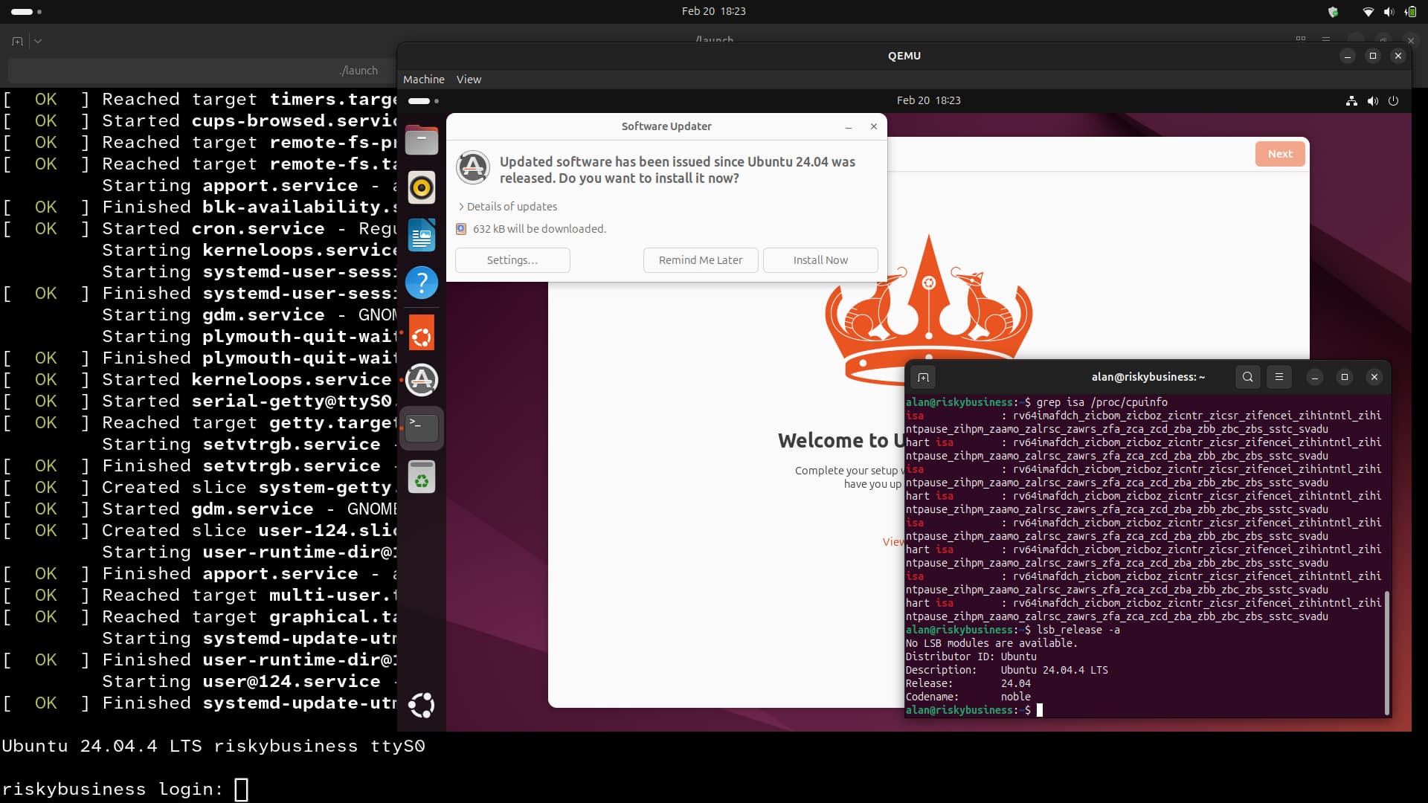This screenshot has width=1428, height=803.
Task: Expand Details of updates
Action: tap(508, 207)
